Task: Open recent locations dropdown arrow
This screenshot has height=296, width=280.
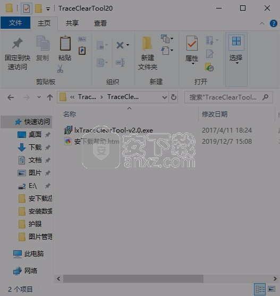Action: (x=39, y=97)
